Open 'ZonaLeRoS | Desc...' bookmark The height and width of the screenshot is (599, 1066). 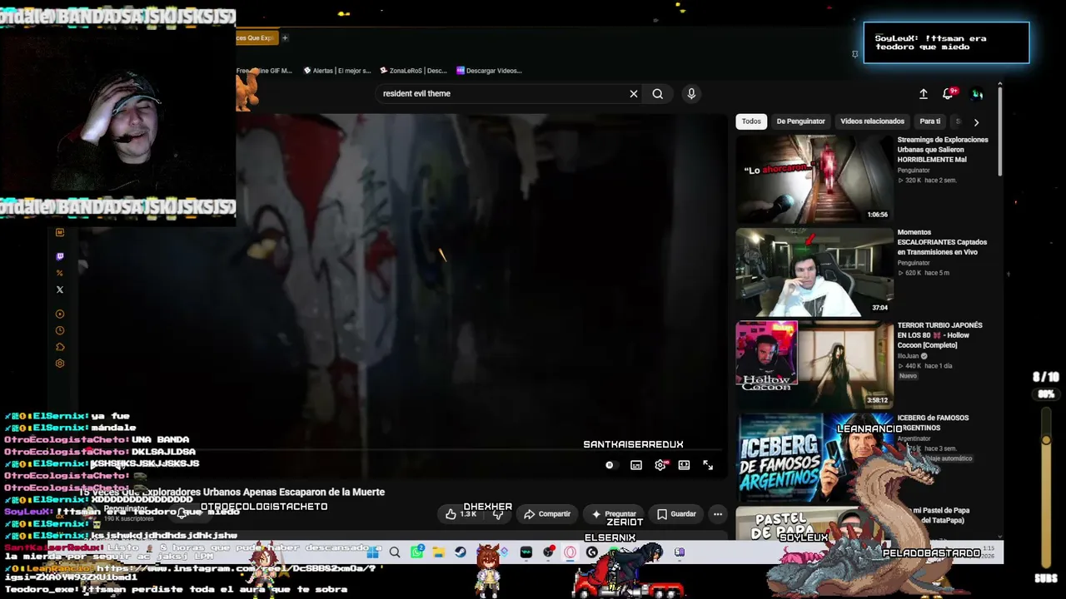point(414,71)
